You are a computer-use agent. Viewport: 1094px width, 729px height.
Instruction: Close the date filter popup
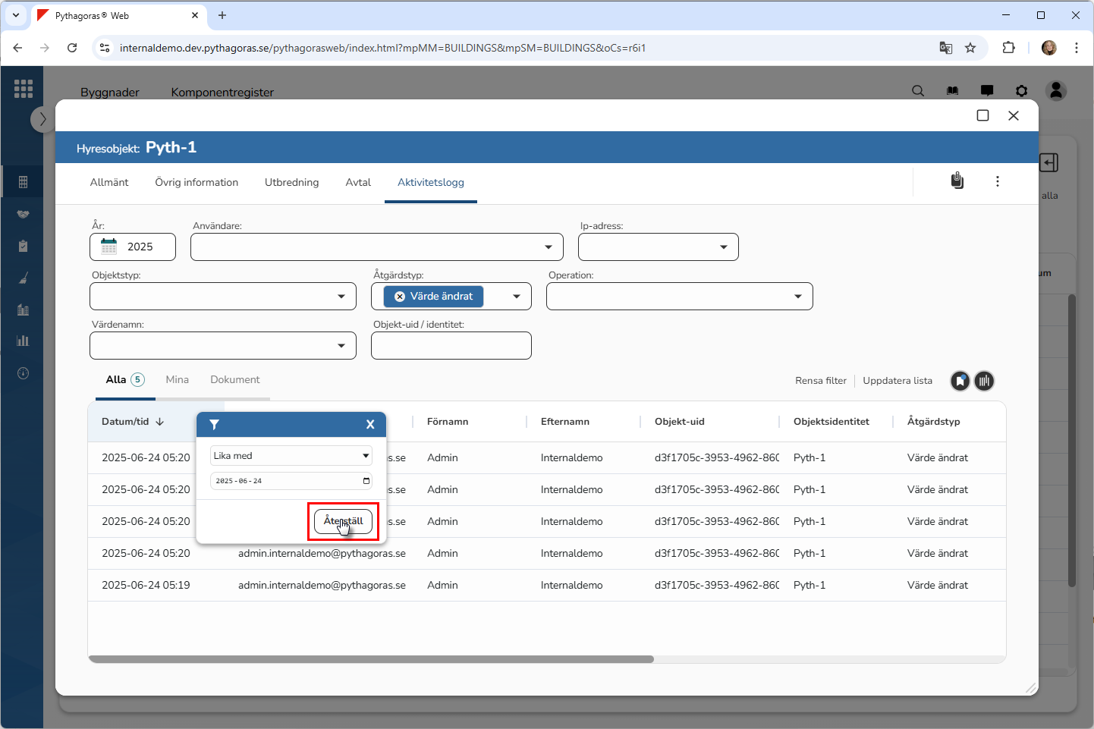(370, 425)
